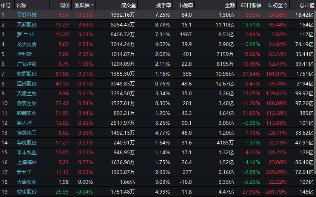The image size is (316, 197).
Task: Select P/E cell 1987
Action: pos(186,34)
